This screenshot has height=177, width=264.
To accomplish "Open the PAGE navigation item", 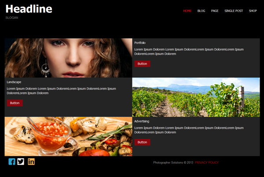I will (x=215, y=11).
